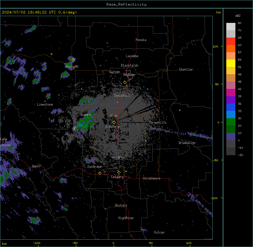This screenshot has height=247, width=253.
Task: Select the Limestone label
Action: (x=45, y=104)
